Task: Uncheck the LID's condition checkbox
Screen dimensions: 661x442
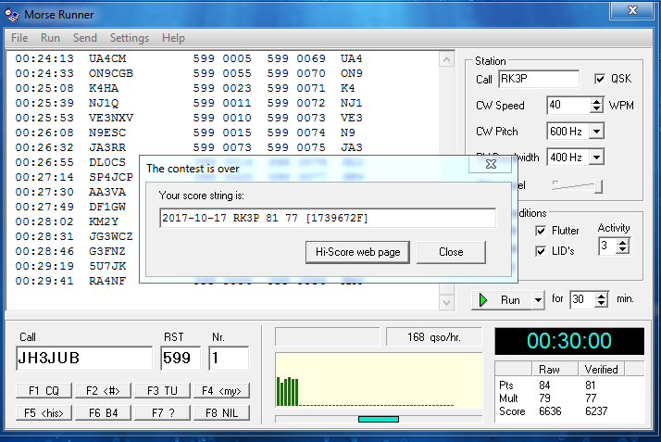Action: 543,251
